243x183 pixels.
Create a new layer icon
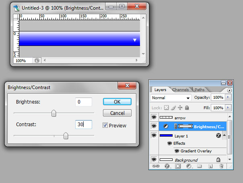coord(210,166)
